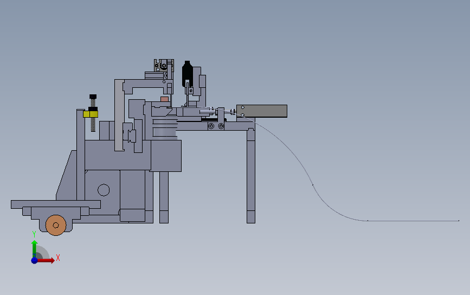Viewport: 470px width, 295px height.
Task: Select the orange wheel at the bottom left
Action: [56, 225]
